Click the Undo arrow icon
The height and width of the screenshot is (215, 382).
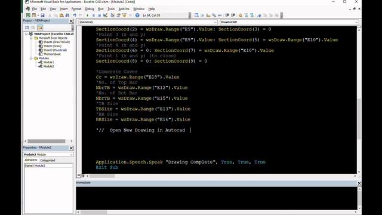coord(75,16)
